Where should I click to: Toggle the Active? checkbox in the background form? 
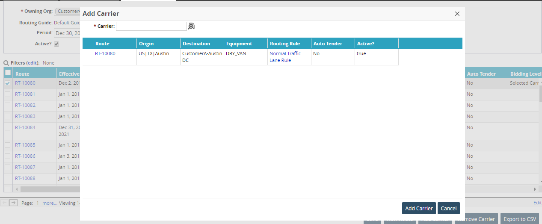tap(56, 44)
